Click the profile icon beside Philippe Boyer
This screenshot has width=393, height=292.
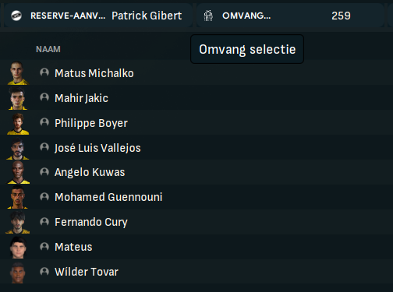click(44, 122)
